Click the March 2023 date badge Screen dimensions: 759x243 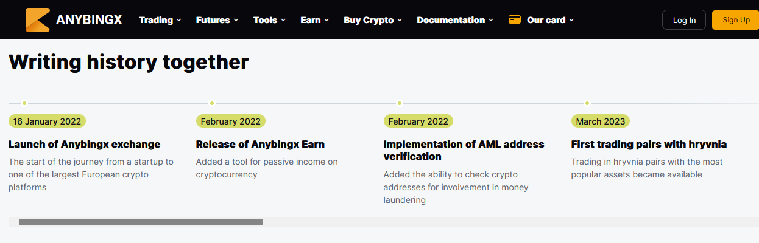click(x=601, y=122)
